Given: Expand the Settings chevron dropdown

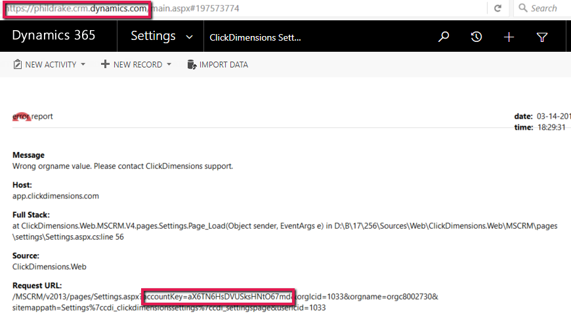Looking at the screenshot, I should (x=189, y=37).
